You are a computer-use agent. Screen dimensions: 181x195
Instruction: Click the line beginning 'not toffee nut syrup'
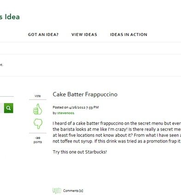(x=117, y=141)
